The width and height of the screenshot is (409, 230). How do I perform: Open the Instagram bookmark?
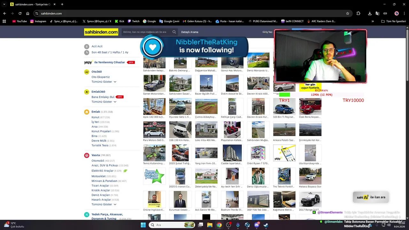point(38,21)
